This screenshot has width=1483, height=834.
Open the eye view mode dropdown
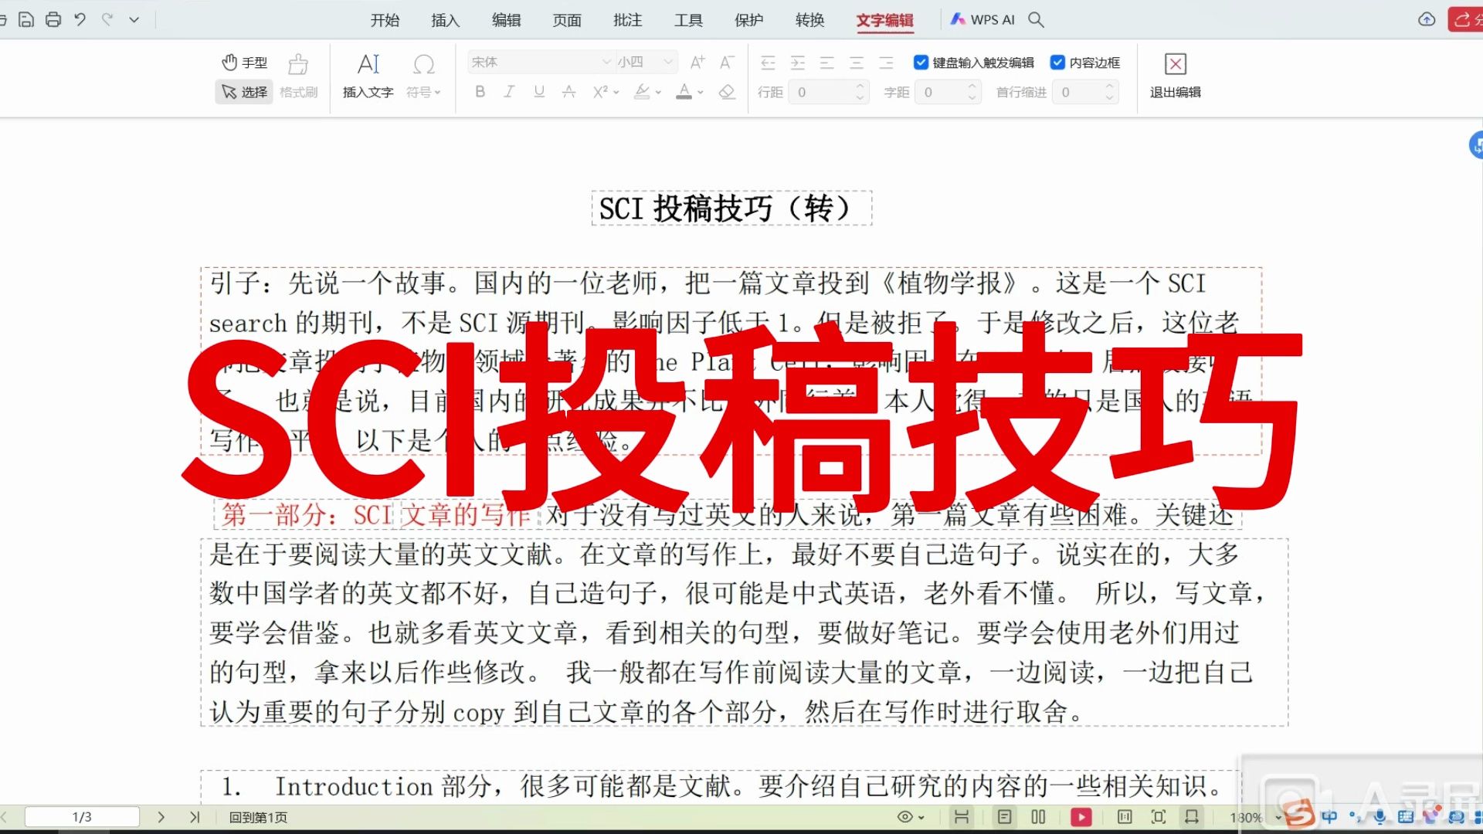point(911,816)
